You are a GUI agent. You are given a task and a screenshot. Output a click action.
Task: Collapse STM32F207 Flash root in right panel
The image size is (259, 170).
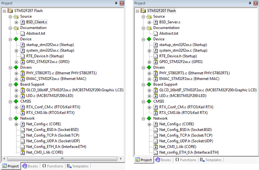[x=137, y=11]
